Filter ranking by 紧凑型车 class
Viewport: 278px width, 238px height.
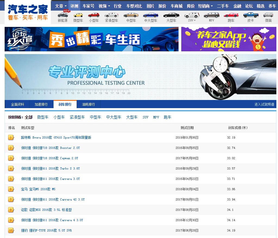click(77, 117)
